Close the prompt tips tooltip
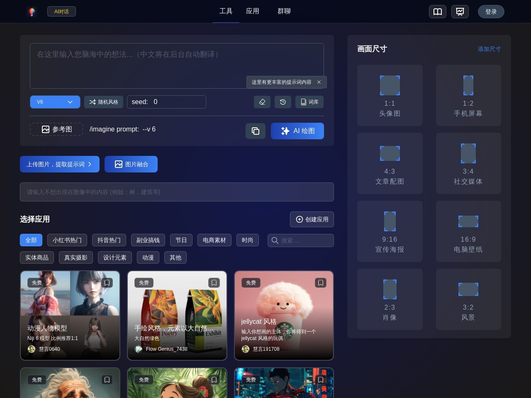Viewport: 531px width, 398px height. (319, 82)
